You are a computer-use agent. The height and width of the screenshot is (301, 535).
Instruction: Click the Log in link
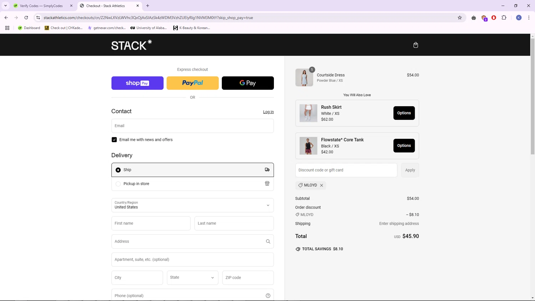tap(268, 112)
